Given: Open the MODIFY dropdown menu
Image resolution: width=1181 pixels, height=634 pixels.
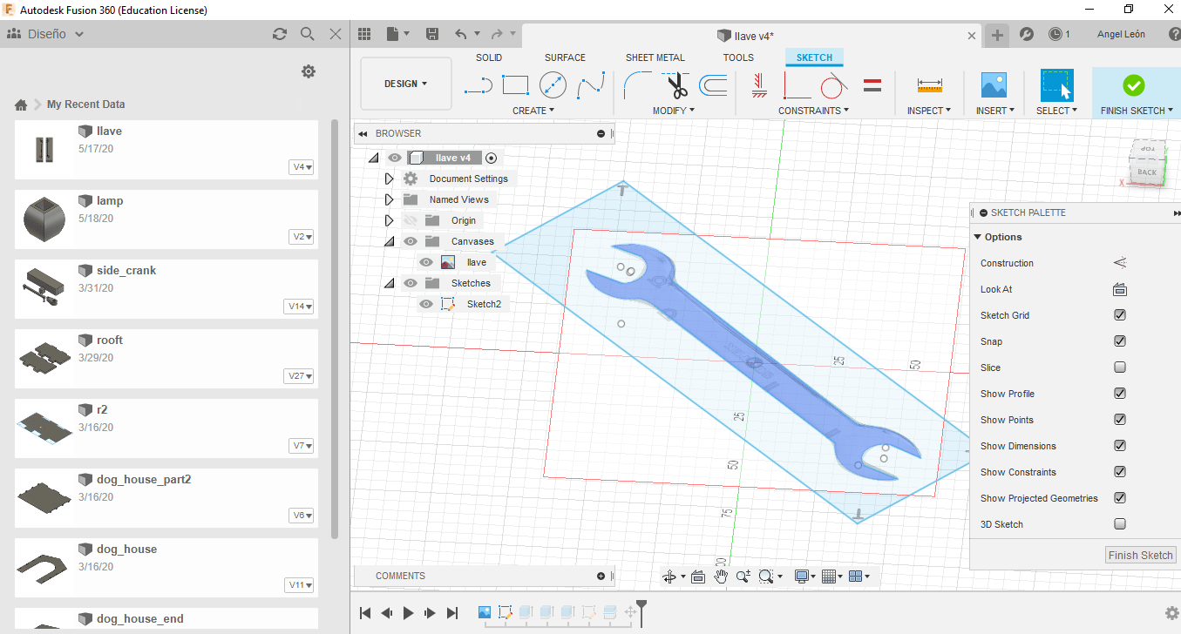Looking at the screenshot, I should [674, 111].
